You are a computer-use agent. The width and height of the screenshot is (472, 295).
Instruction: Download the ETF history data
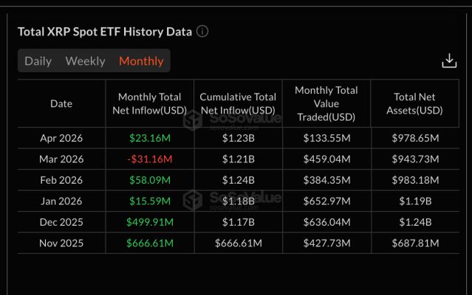tap(449, 60)
